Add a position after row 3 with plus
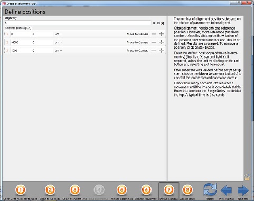Viewport: 254px width, 201px height. (x=162, y=51)
